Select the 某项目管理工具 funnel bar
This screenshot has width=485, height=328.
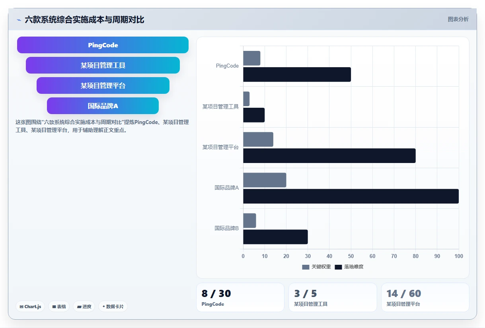[103, 65]
